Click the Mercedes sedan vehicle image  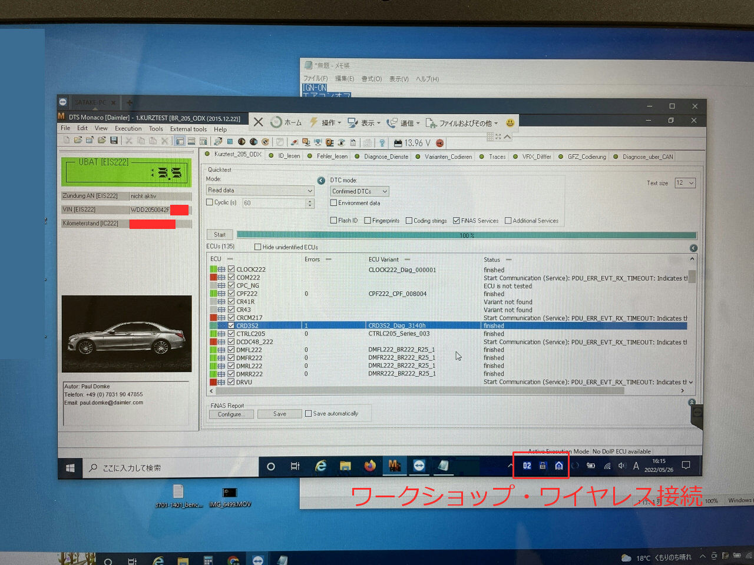click(x=127, y=334)
